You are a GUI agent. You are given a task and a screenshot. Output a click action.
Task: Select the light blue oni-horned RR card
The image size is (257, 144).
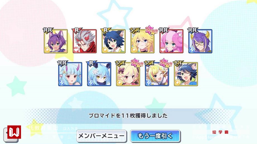click(70, 74)
